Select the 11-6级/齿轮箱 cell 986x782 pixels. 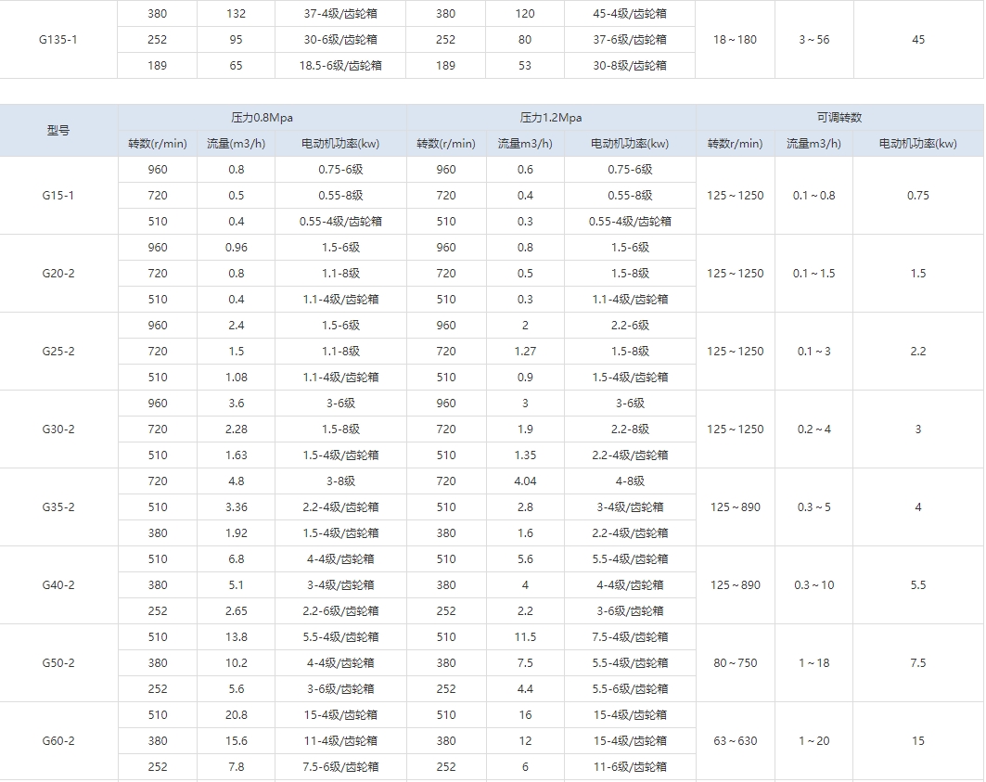coord(630,767)
